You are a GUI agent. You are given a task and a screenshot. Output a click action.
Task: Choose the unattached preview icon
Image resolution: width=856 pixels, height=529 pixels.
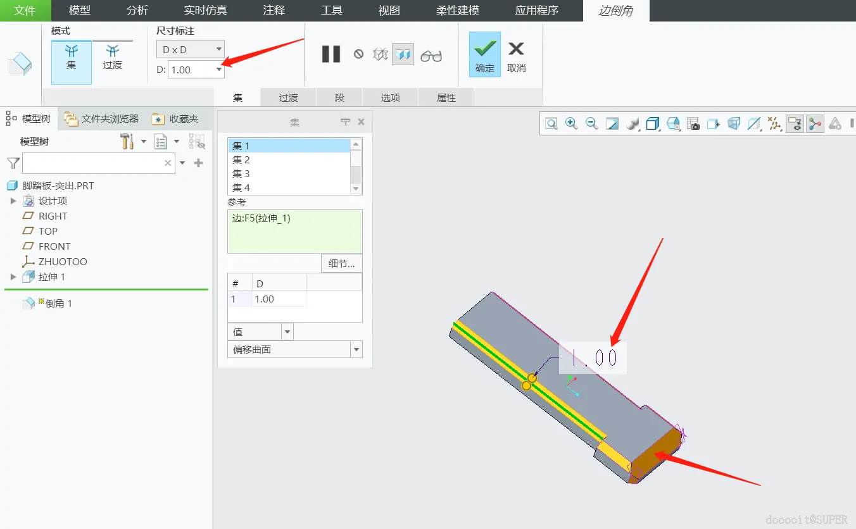380,54
